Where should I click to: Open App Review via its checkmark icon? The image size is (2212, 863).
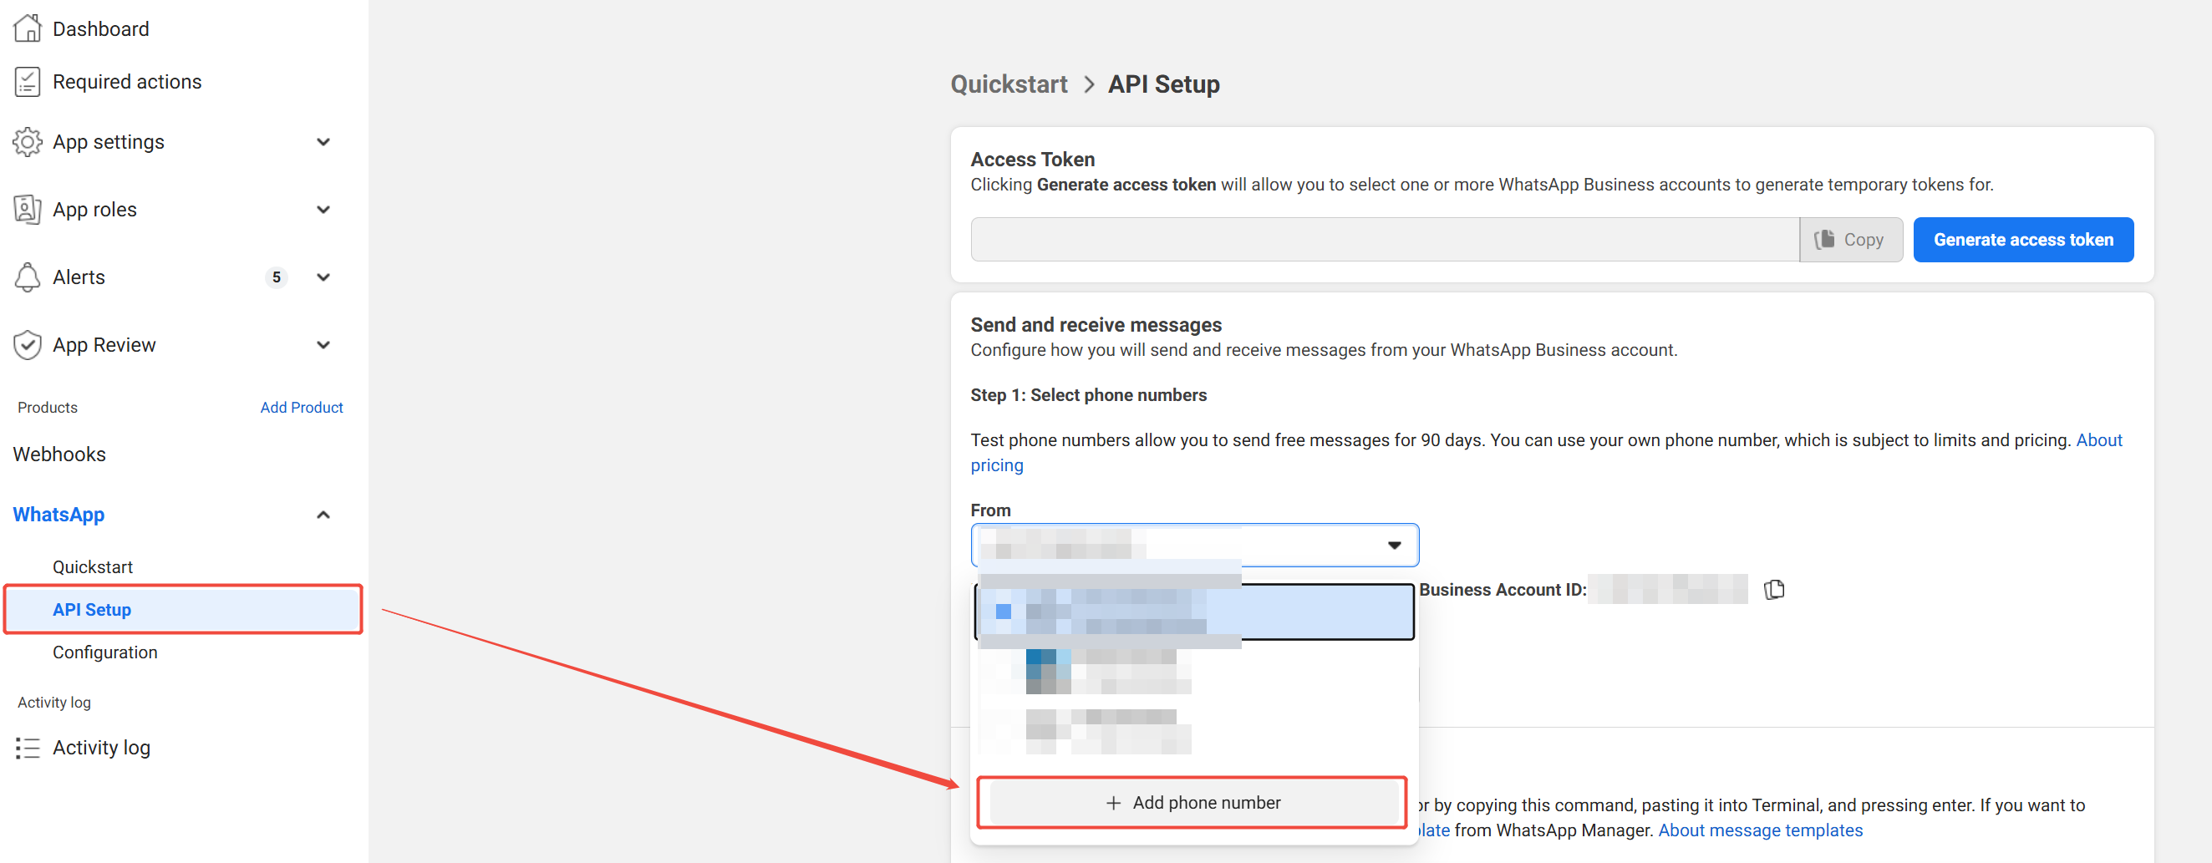[x=28, y=344]
